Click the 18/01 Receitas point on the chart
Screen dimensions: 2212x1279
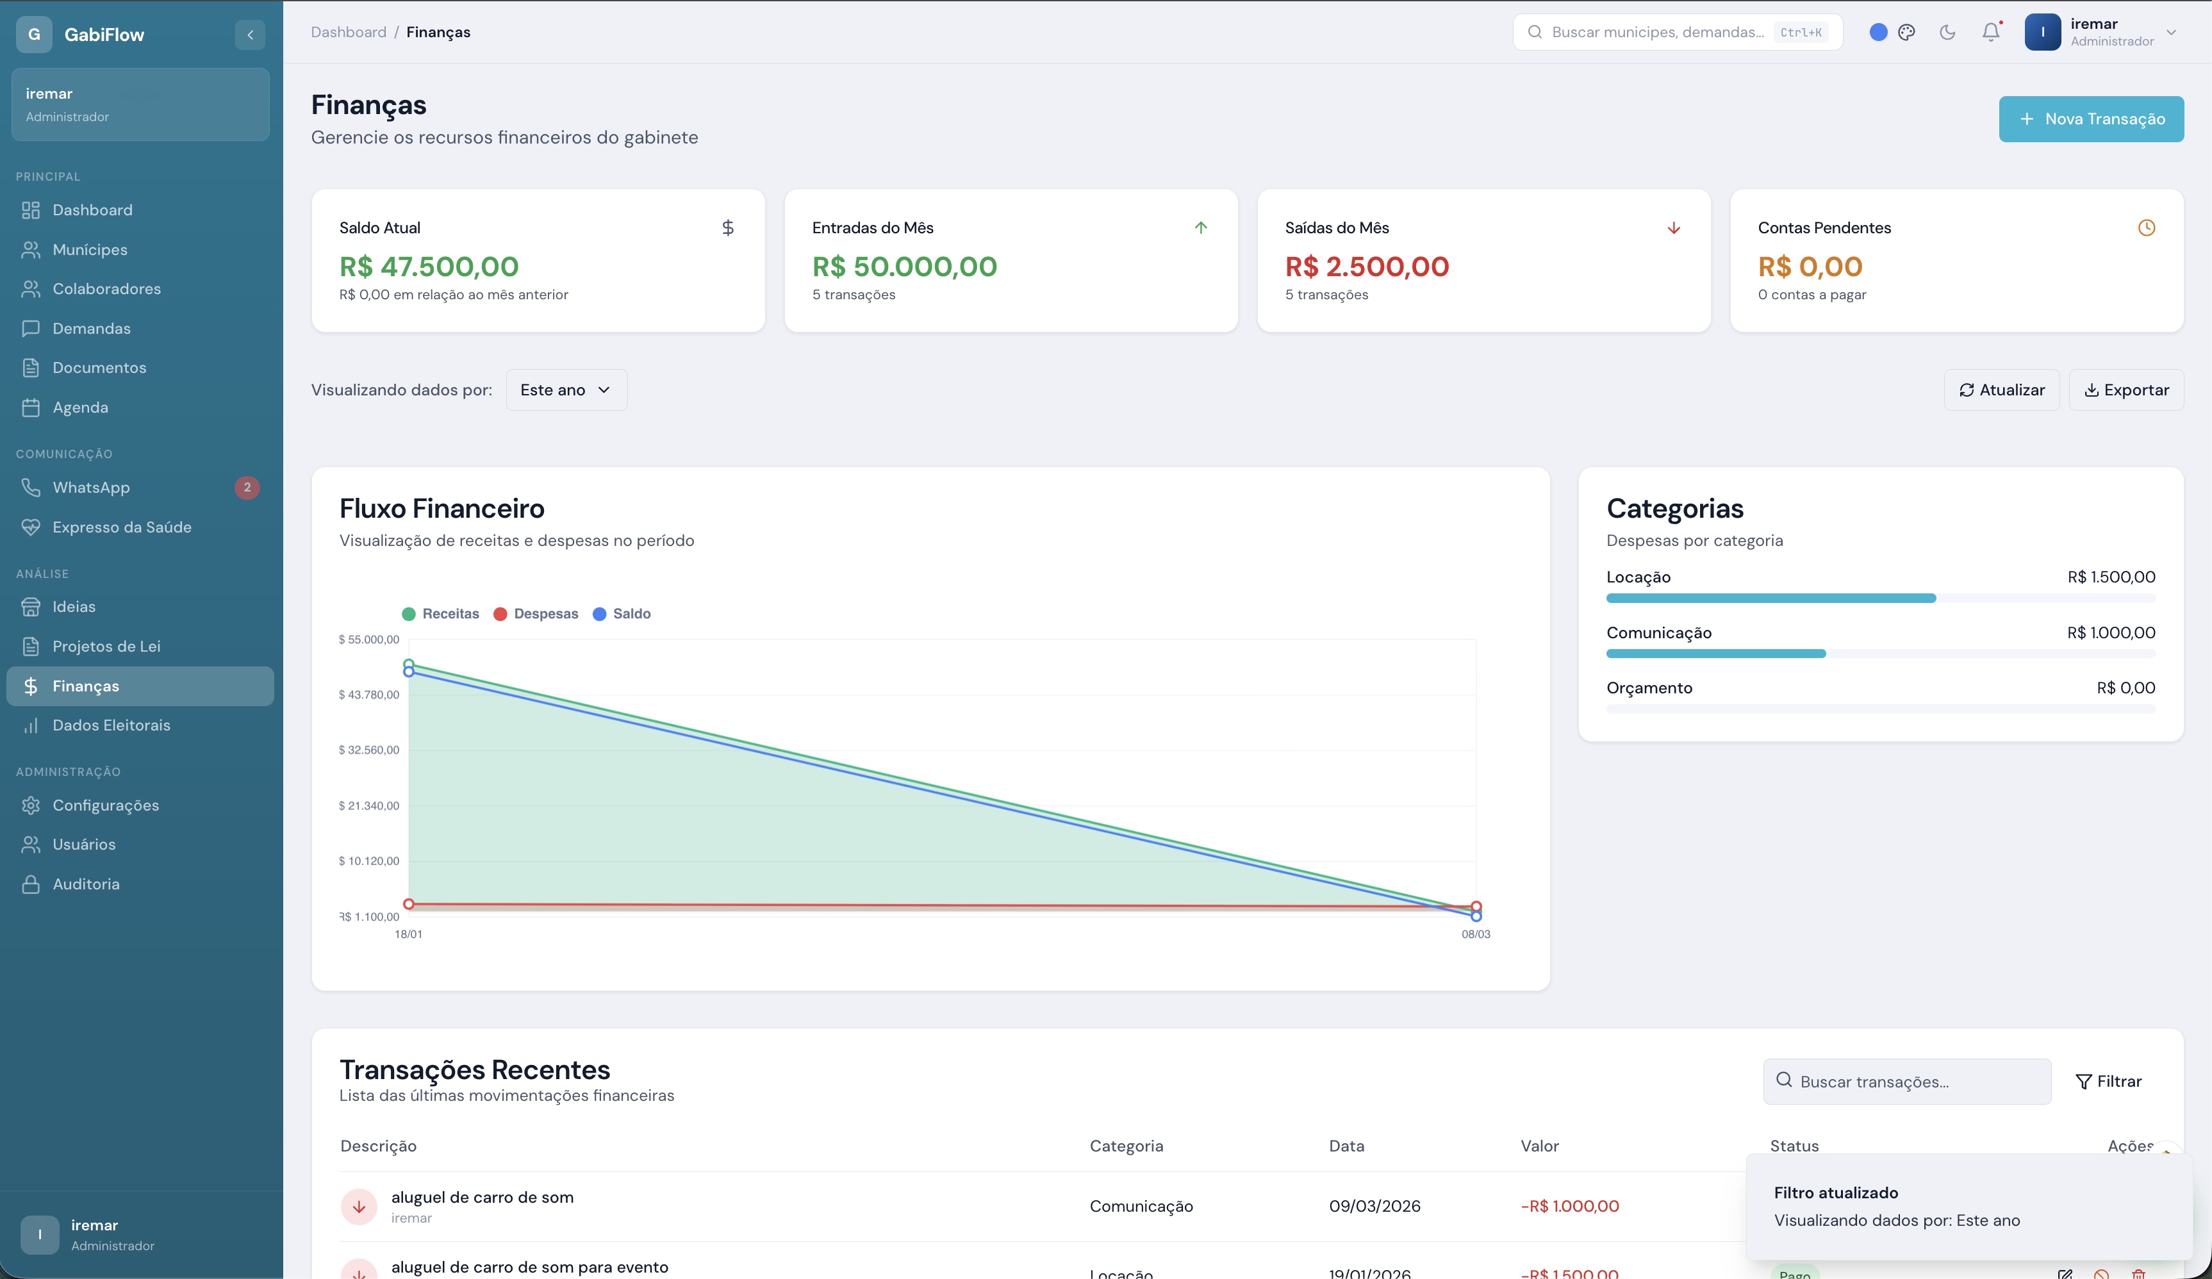[408, 664]
